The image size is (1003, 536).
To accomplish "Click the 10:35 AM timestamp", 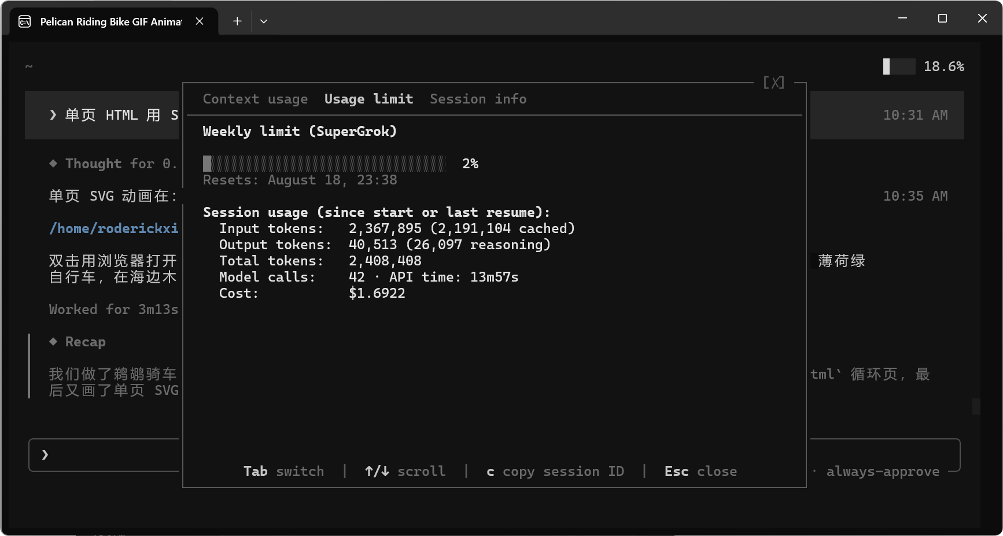I will point(915,196).
